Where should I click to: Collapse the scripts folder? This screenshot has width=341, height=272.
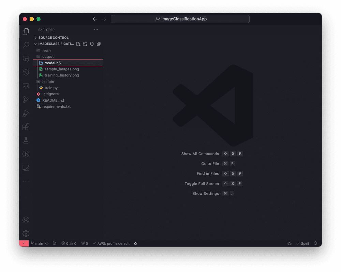68,82
